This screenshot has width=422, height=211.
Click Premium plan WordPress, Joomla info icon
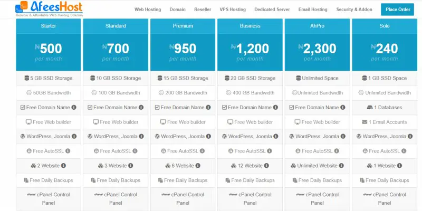pyautogui.click(x=208, y=137)
